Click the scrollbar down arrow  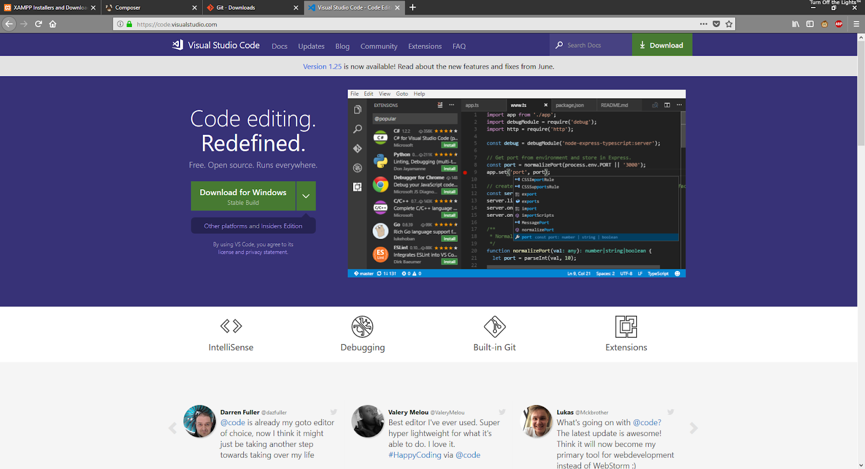pyautogui.click(x=861, y=465)
